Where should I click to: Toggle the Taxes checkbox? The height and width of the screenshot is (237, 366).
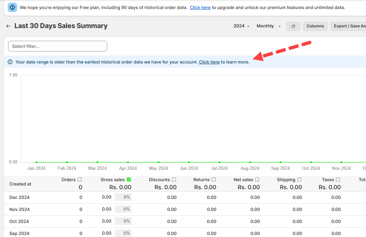click(338, 180)
